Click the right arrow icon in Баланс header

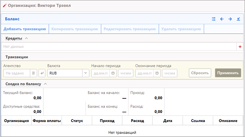pyautogui.click(x=230, y=19)
